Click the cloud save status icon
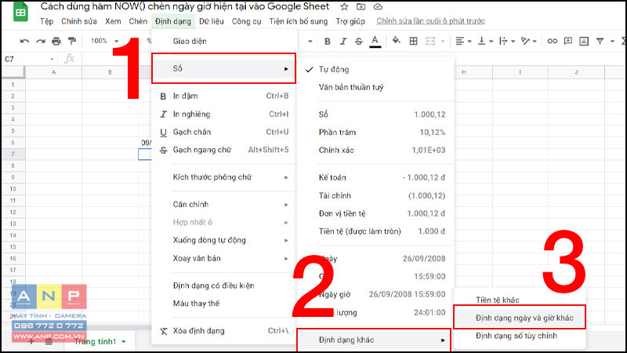Screen dimensions: 627x353 point(378,7)
